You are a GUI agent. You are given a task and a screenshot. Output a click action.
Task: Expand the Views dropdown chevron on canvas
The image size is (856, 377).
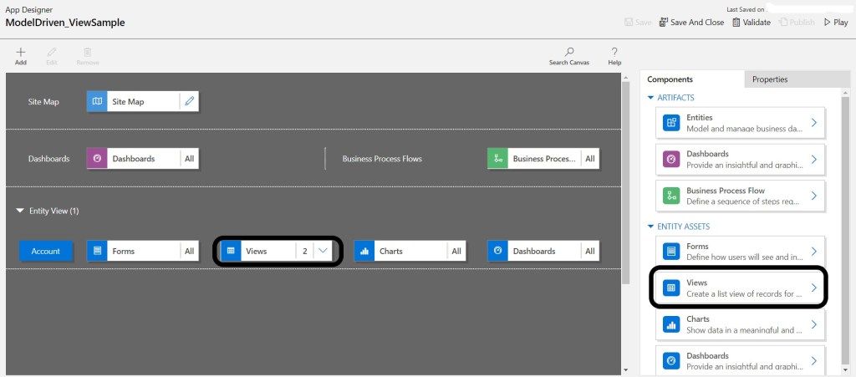click(324, 251)
